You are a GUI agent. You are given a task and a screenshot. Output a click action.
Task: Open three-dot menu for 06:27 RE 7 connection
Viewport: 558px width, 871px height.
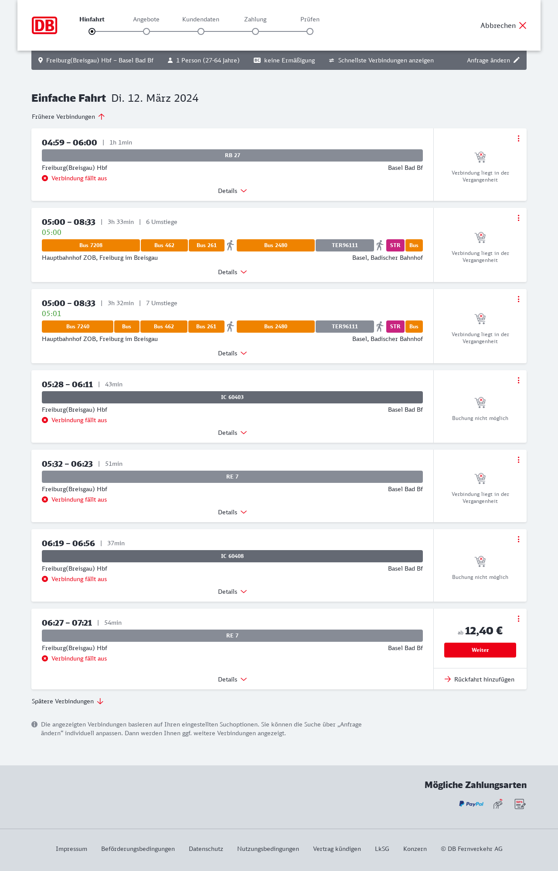click(x=518, y=619)
